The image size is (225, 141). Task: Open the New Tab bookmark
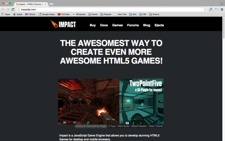[x=120, y=14]
